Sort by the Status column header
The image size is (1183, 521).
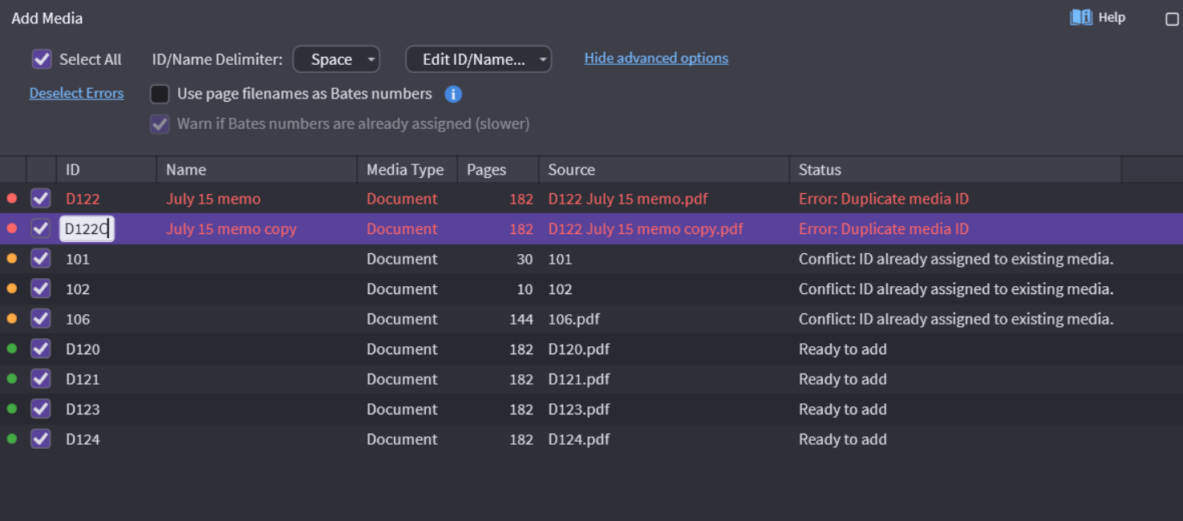click(820, 170)
